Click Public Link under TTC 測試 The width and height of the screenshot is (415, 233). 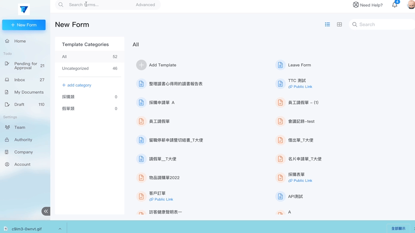coord(303,87)
